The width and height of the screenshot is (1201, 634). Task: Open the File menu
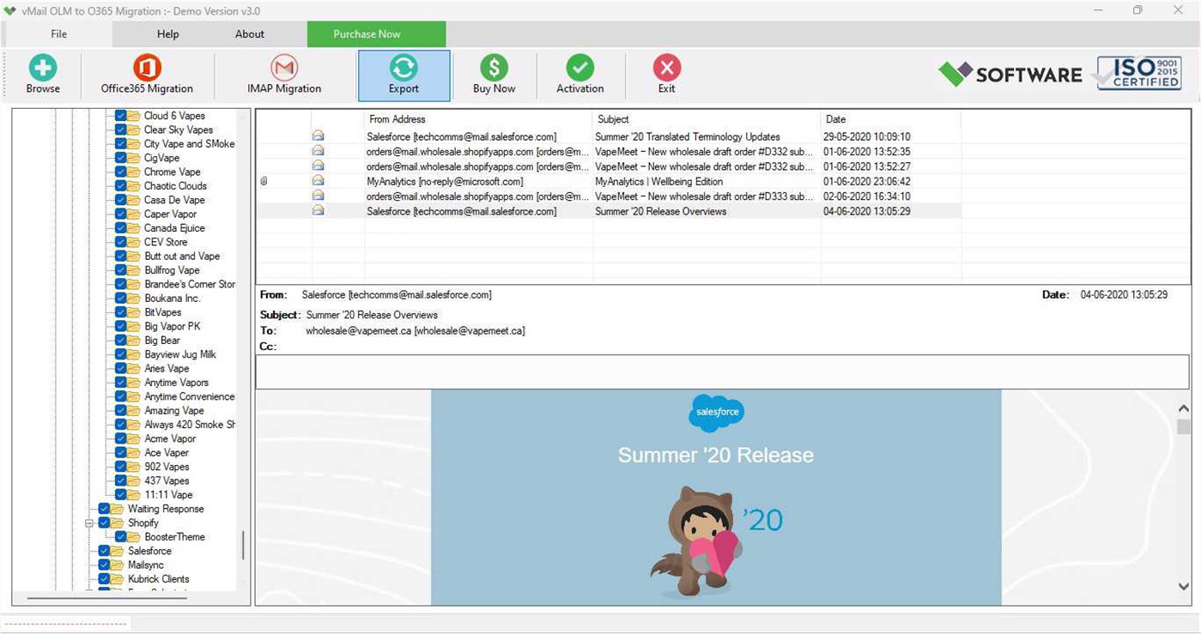click(58, 34)
